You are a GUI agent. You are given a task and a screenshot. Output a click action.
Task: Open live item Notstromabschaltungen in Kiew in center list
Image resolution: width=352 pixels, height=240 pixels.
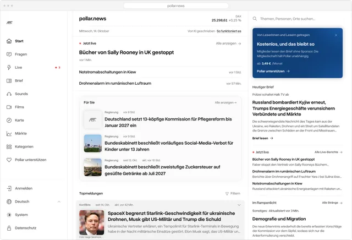(x=107, y=72)
